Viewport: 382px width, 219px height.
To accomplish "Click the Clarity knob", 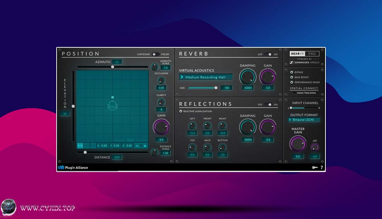I will 161,102.
